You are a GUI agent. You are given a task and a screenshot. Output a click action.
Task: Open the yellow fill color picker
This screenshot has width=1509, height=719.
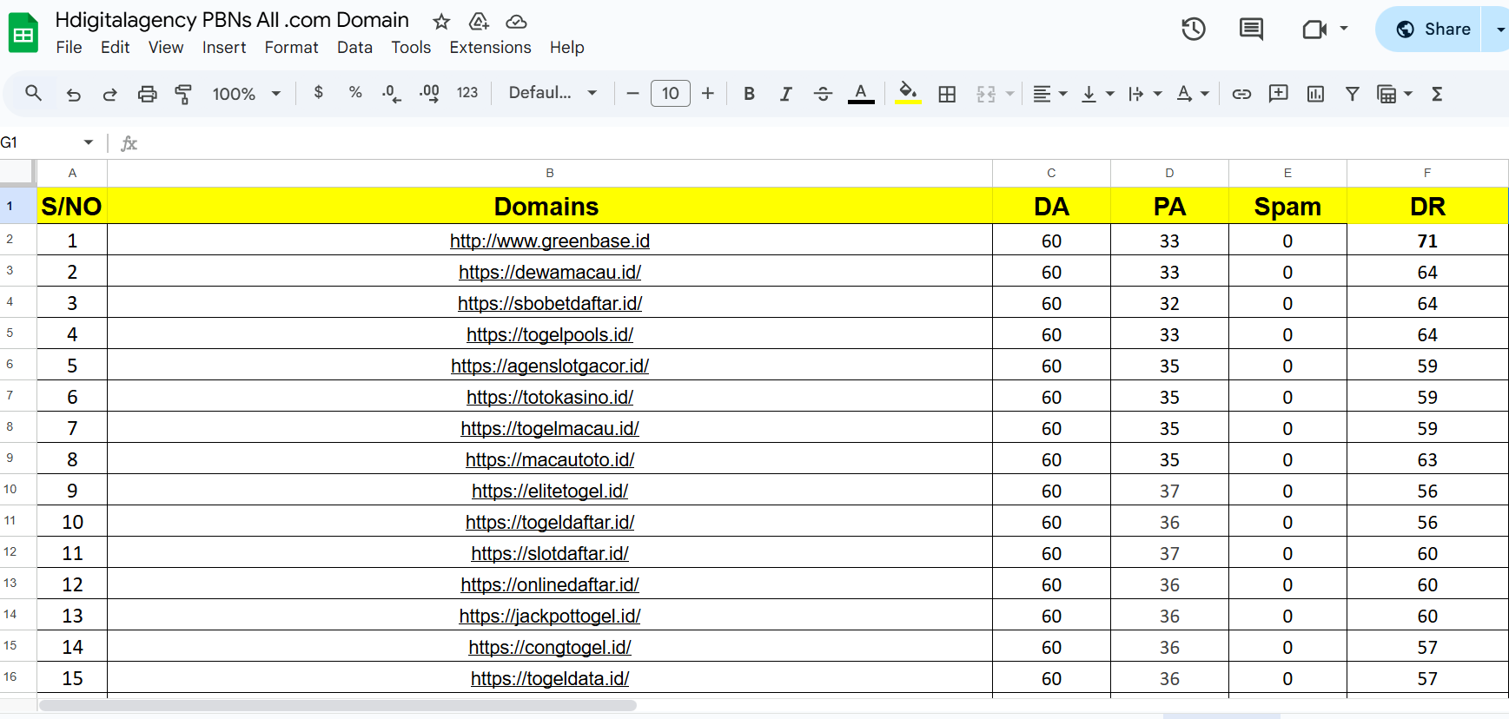pos(908,94)
